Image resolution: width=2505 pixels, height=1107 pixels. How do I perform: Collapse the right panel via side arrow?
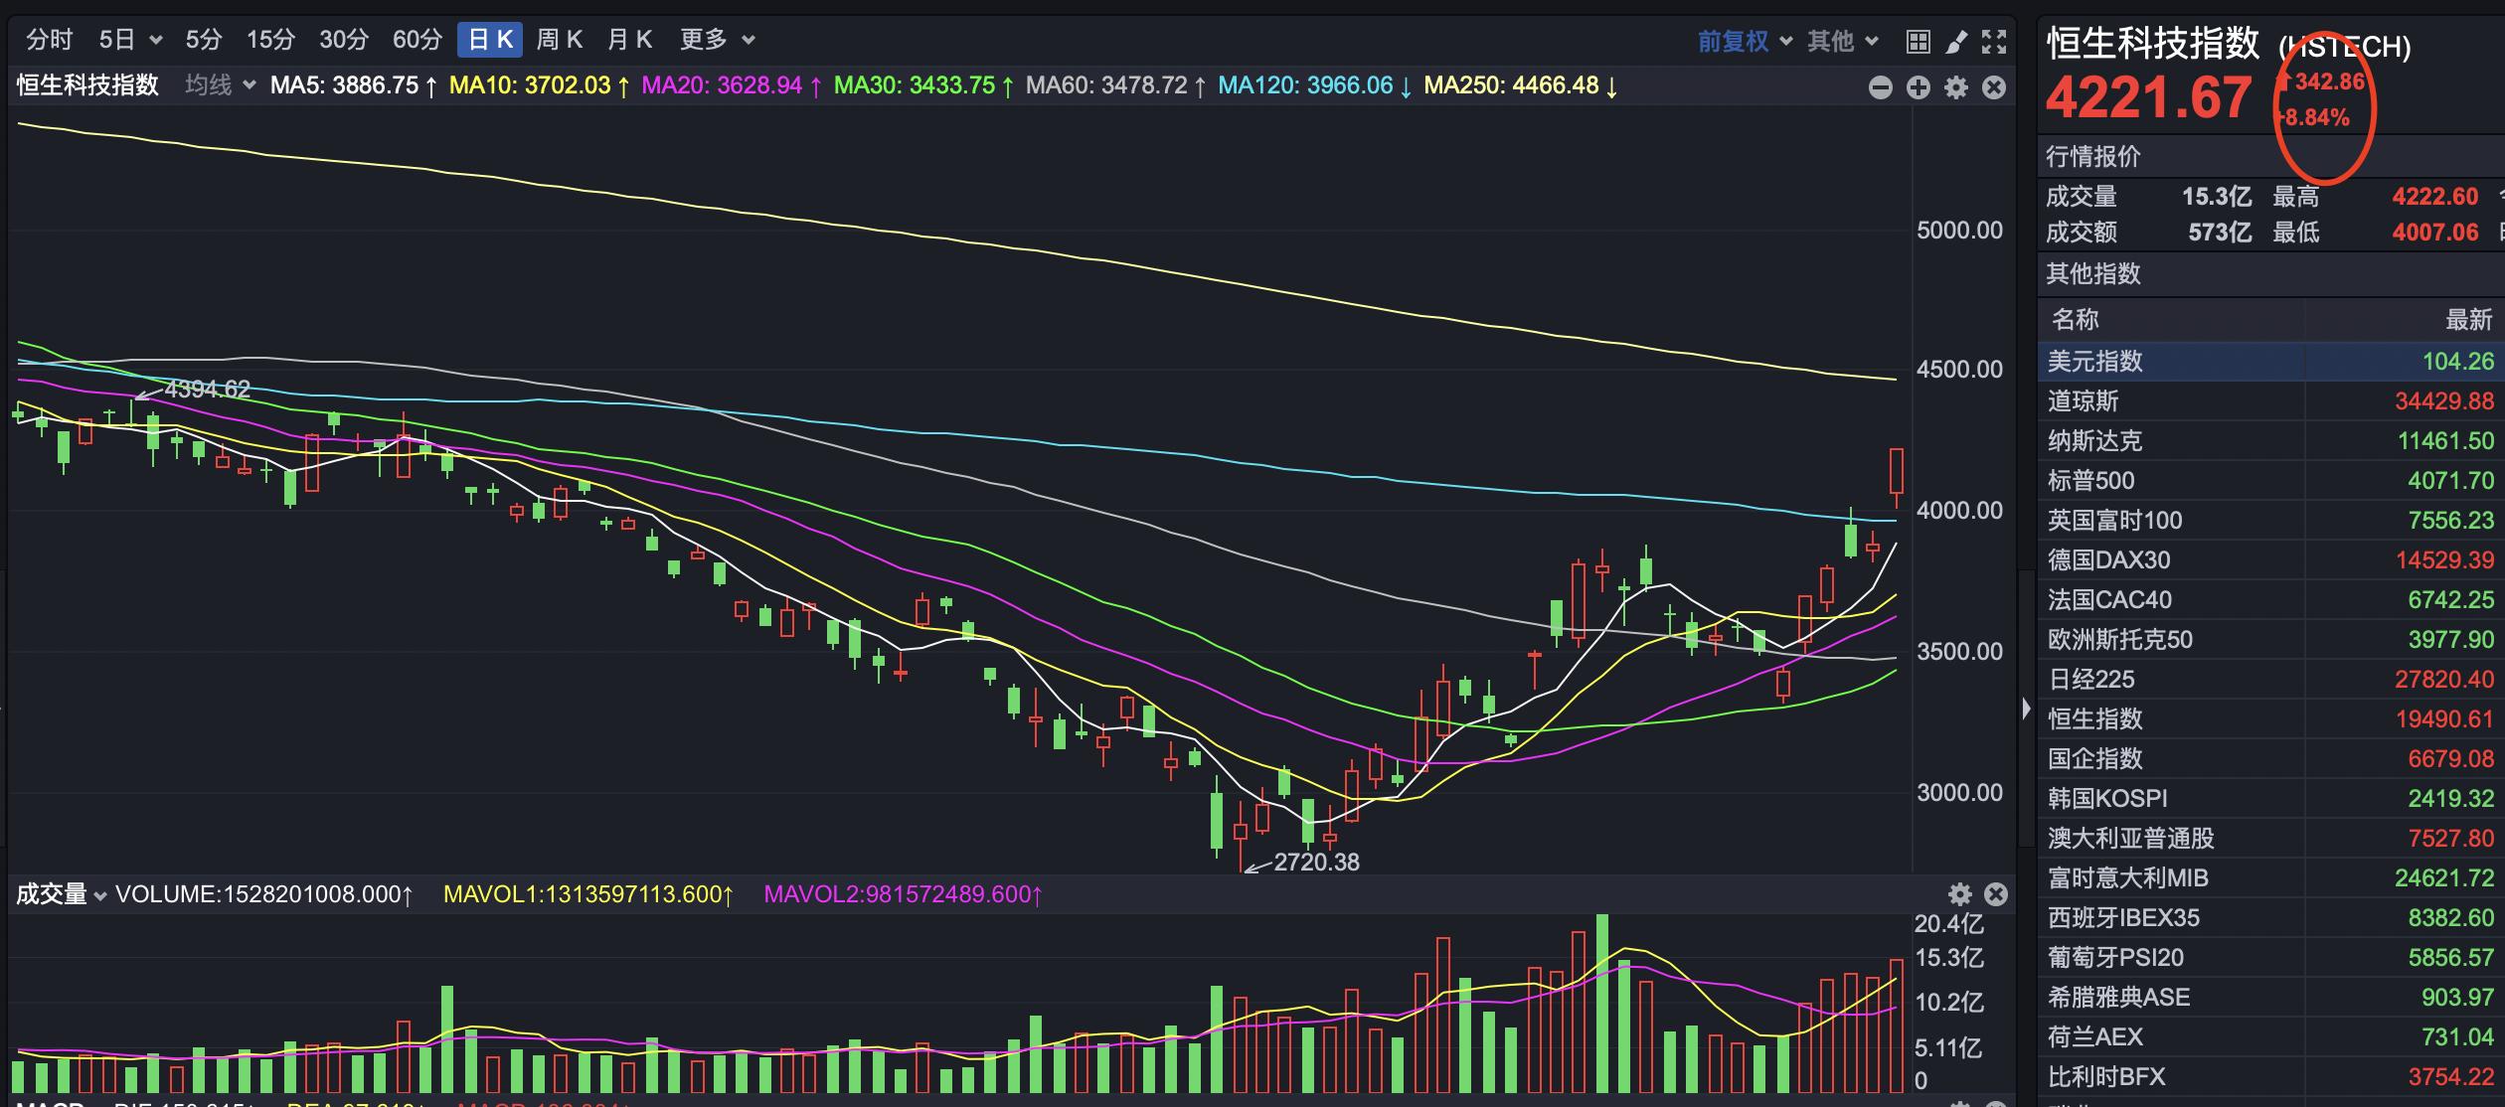[2026, 709]
